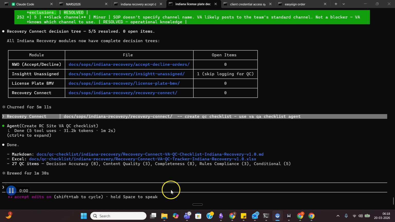
Task: Open Task View from taskbar
Action: tap(153, 216)
